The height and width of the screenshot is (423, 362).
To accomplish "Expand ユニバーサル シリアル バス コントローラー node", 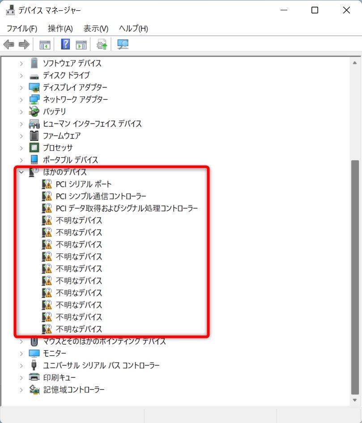I will (x=21, y=366).
